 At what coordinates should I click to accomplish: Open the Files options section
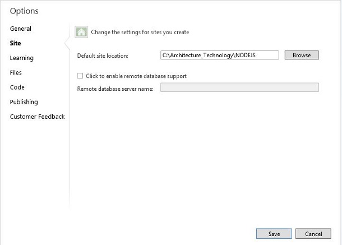pyautogui.click(x=16, y=72)
